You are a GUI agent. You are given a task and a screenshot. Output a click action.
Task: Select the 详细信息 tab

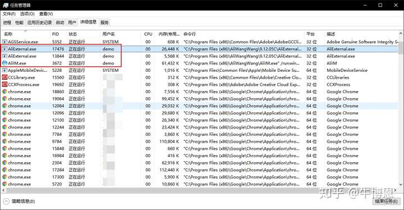(88, 22)
